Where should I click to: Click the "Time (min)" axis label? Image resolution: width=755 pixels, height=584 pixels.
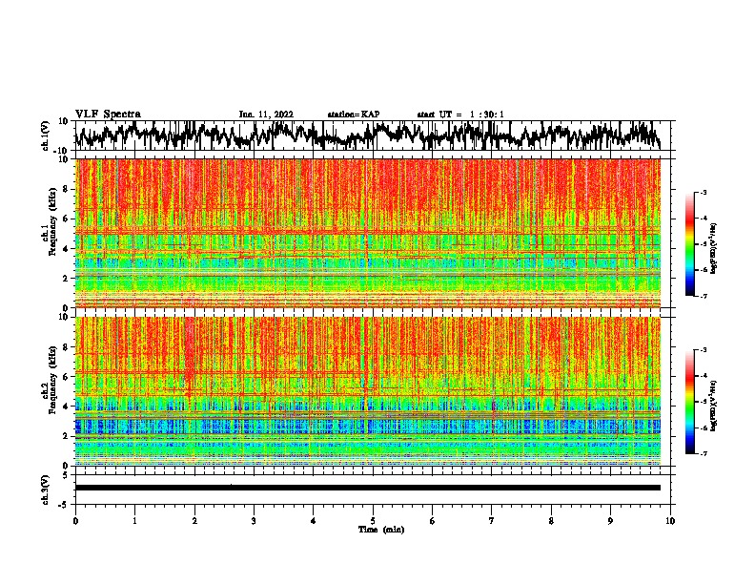[x=381, y=530]
